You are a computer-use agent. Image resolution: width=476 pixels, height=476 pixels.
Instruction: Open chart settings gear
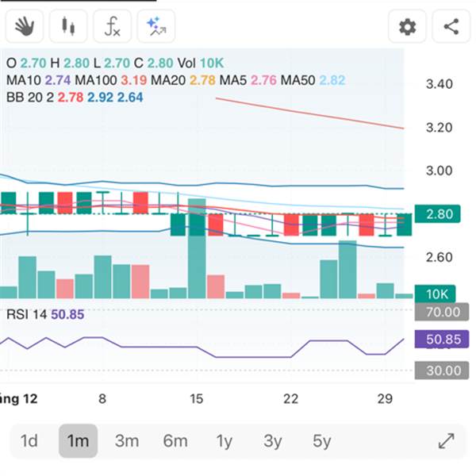[x=407, y=27]
